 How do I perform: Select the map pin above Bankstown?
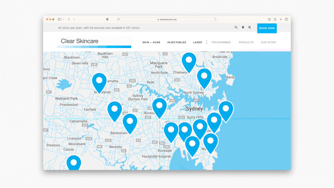point(130,124)
